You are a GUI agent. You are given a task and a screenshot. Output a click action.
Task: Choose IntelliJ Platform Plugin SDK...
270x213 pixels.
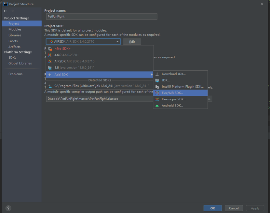coord(180,87)
